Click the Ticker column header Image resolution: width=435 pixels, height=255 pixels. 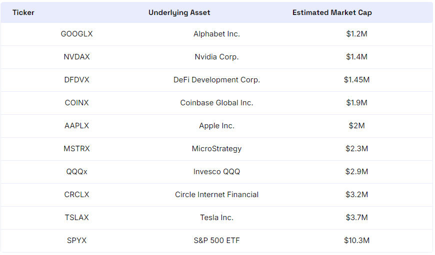point(23,12)
